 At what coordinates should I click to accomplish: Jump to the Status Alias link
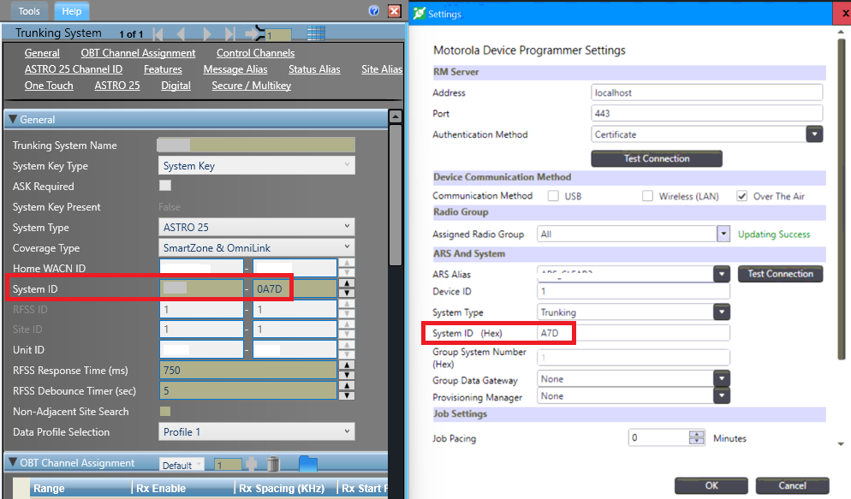pyautogui.click(x=314, y=69)
